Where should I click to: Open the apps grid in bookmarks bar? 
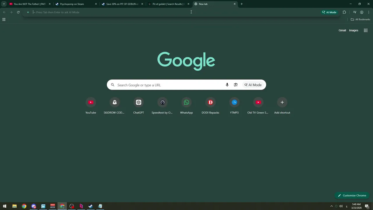click(x=4, y=20)
